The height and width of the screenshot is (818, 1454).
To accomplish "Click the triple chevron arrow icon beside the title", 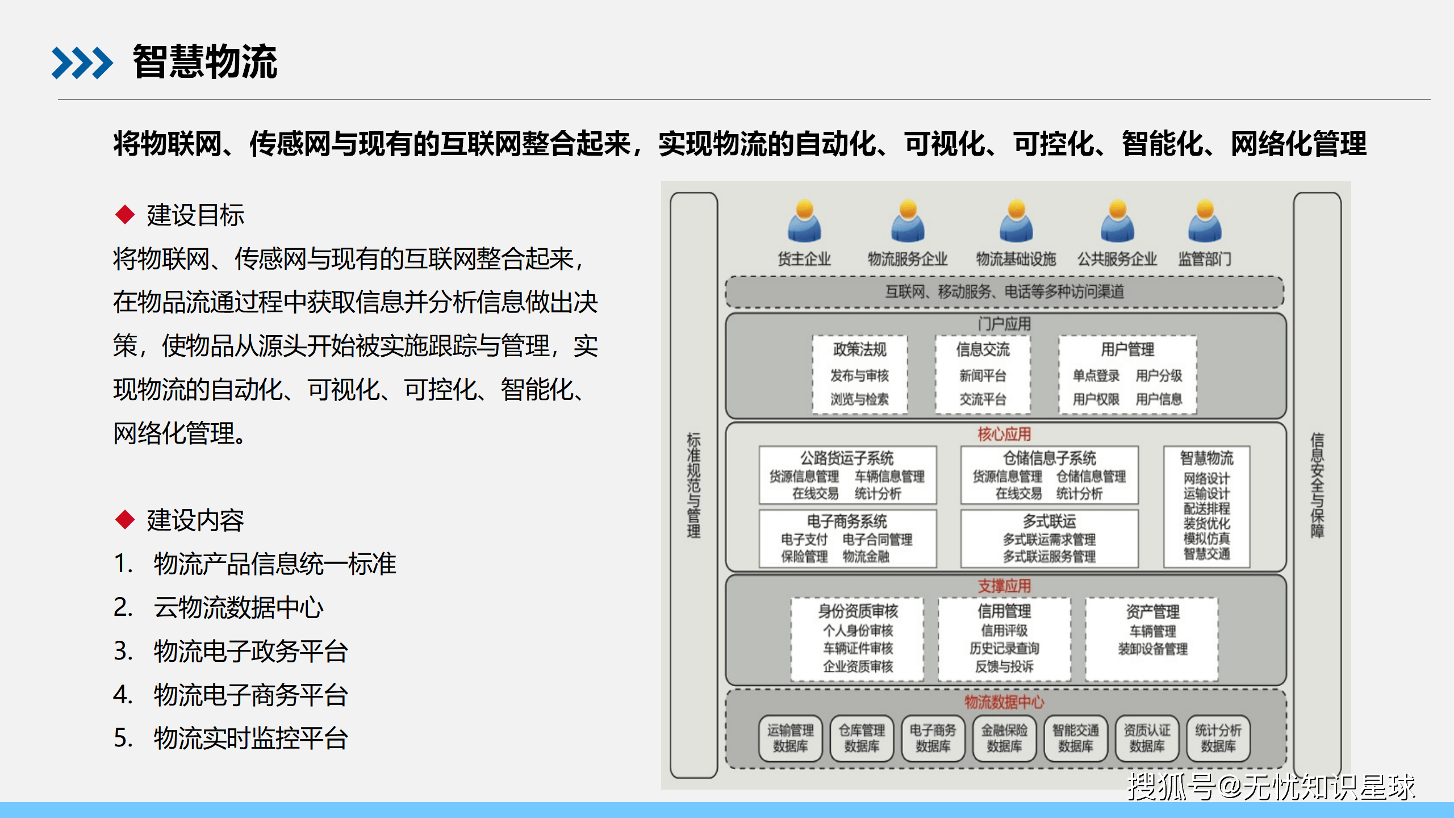I will click(82, 62).
